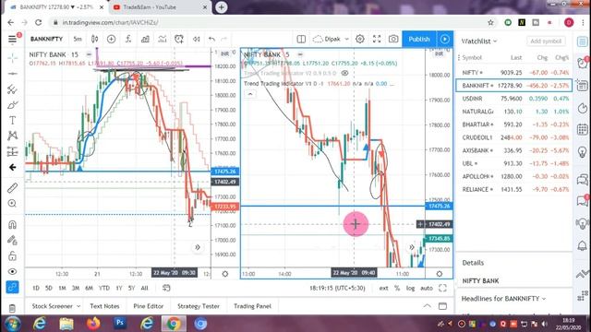Click the BANKNIFTY symbol search box
The width and height of the screenshot is (591, 332).
46,39
